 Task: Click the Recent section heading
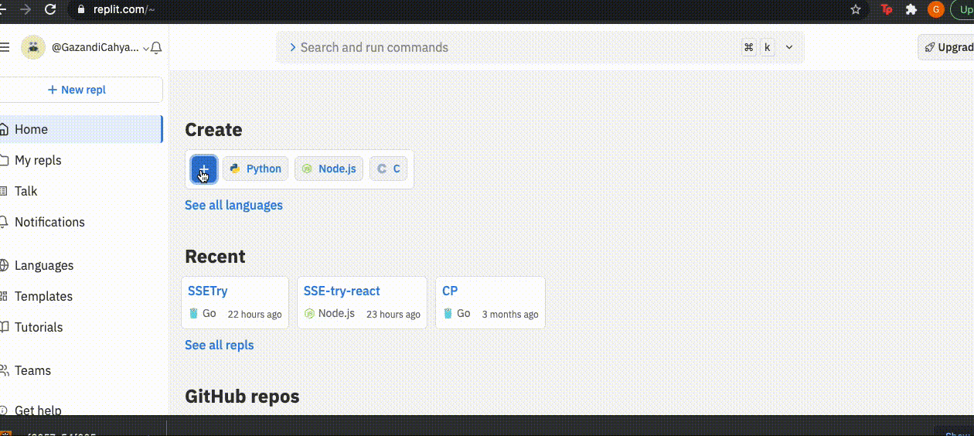pyautogui.click(x=215, y=256)
